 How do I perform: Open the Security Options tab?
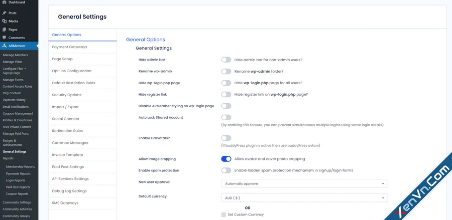point(82,95)
